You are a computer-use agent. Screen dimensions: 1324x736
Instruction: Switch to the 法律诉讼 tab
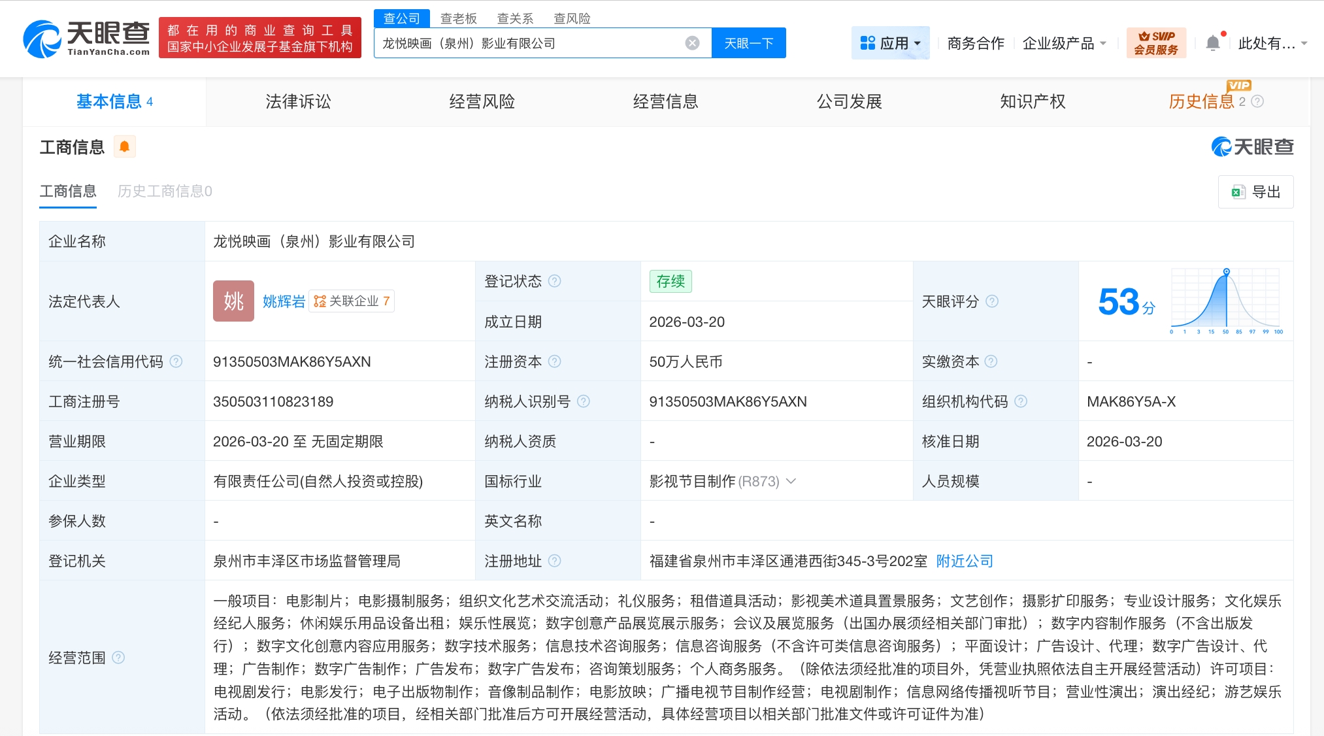click(x=297, y=101)
